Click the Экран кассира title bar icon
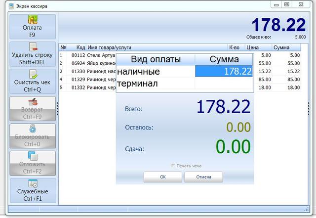Image resolution: width=316 pixels, height=218 pixels. 5,4
